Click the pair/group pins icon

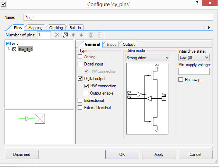[x=91, y=35]
